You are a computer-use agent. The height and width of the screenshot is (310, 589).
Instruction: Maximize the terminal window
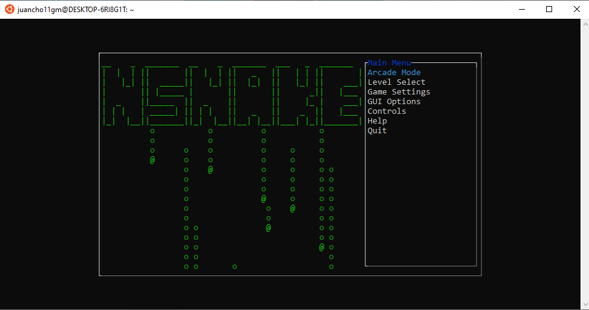[x=549, y=10]
